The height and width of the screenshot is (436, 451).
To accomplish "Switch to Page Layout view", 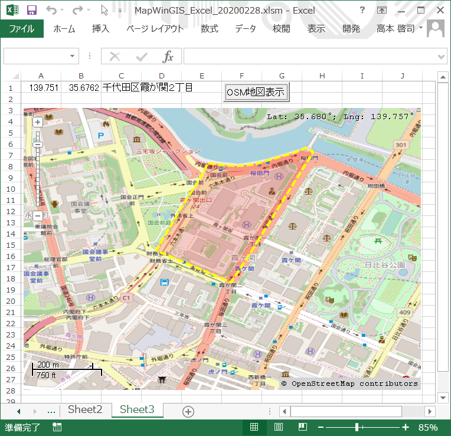I will click(x=279, y=427).
